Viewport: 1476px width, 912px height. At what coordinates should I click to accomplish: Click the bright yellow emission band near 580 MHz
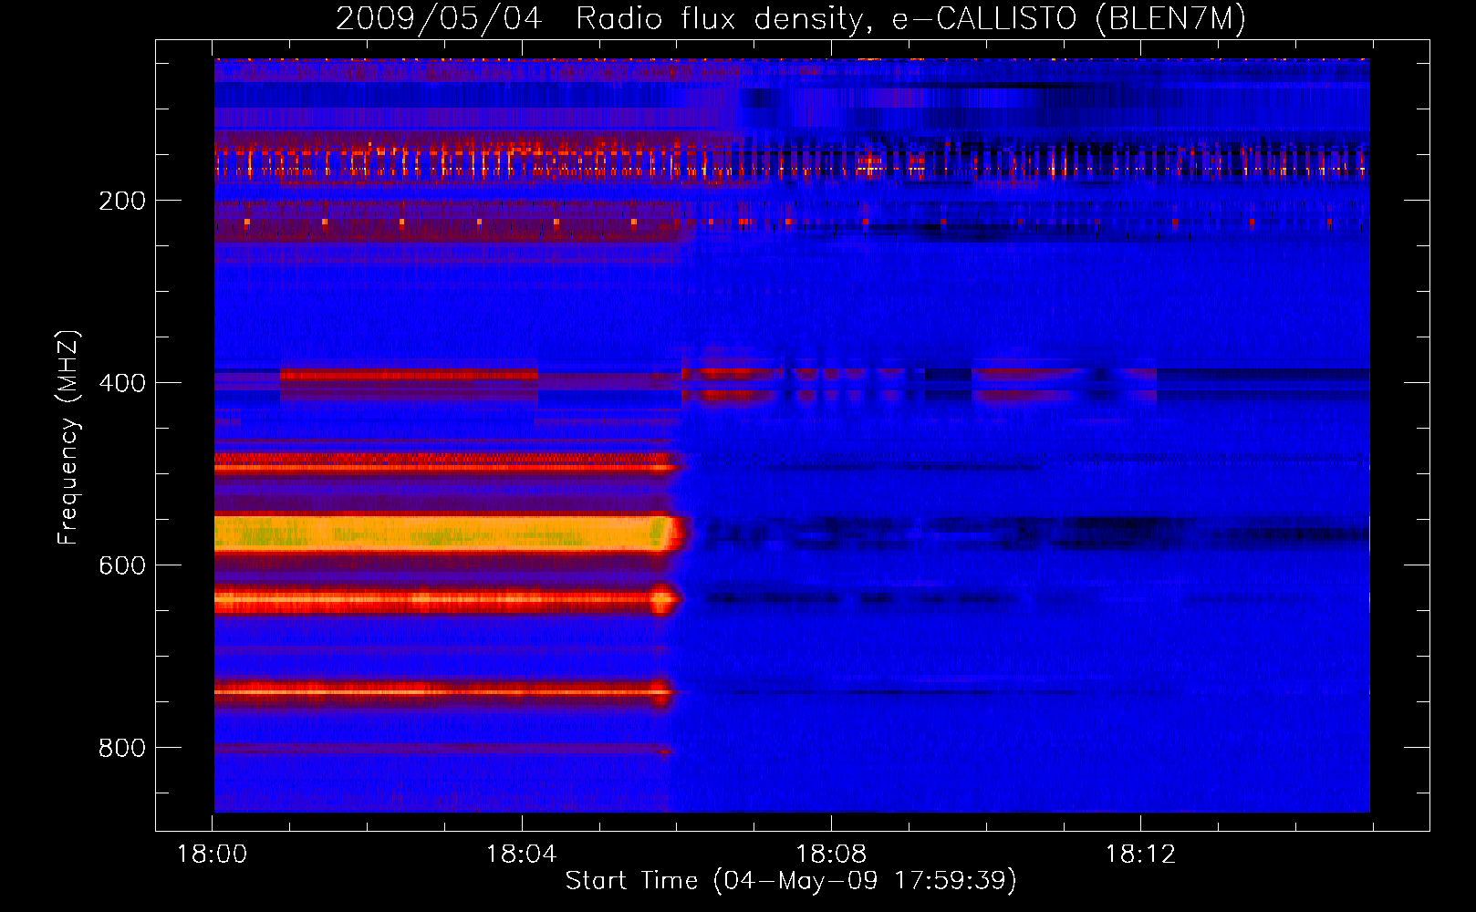(x=447, y=534)
